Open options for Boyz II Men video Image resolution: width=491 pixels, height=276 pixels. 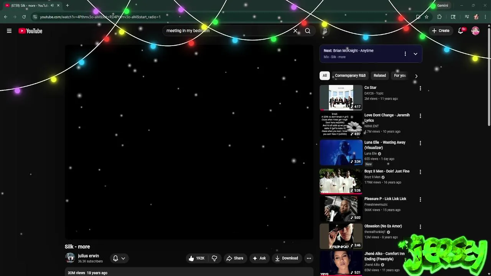420,172
